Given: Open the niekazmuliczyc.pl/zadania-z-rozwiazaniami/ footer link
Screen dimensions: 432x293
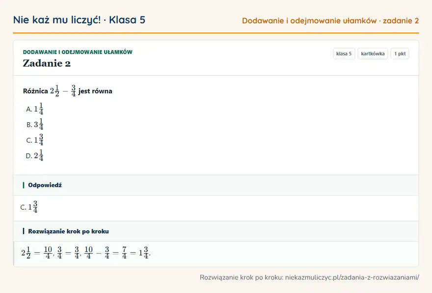Looking at the screenshot, I should point(352,277).
